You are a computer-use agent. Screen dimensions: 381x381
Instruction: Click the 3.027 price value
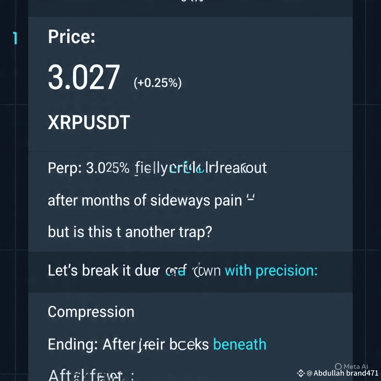point(84,78)
